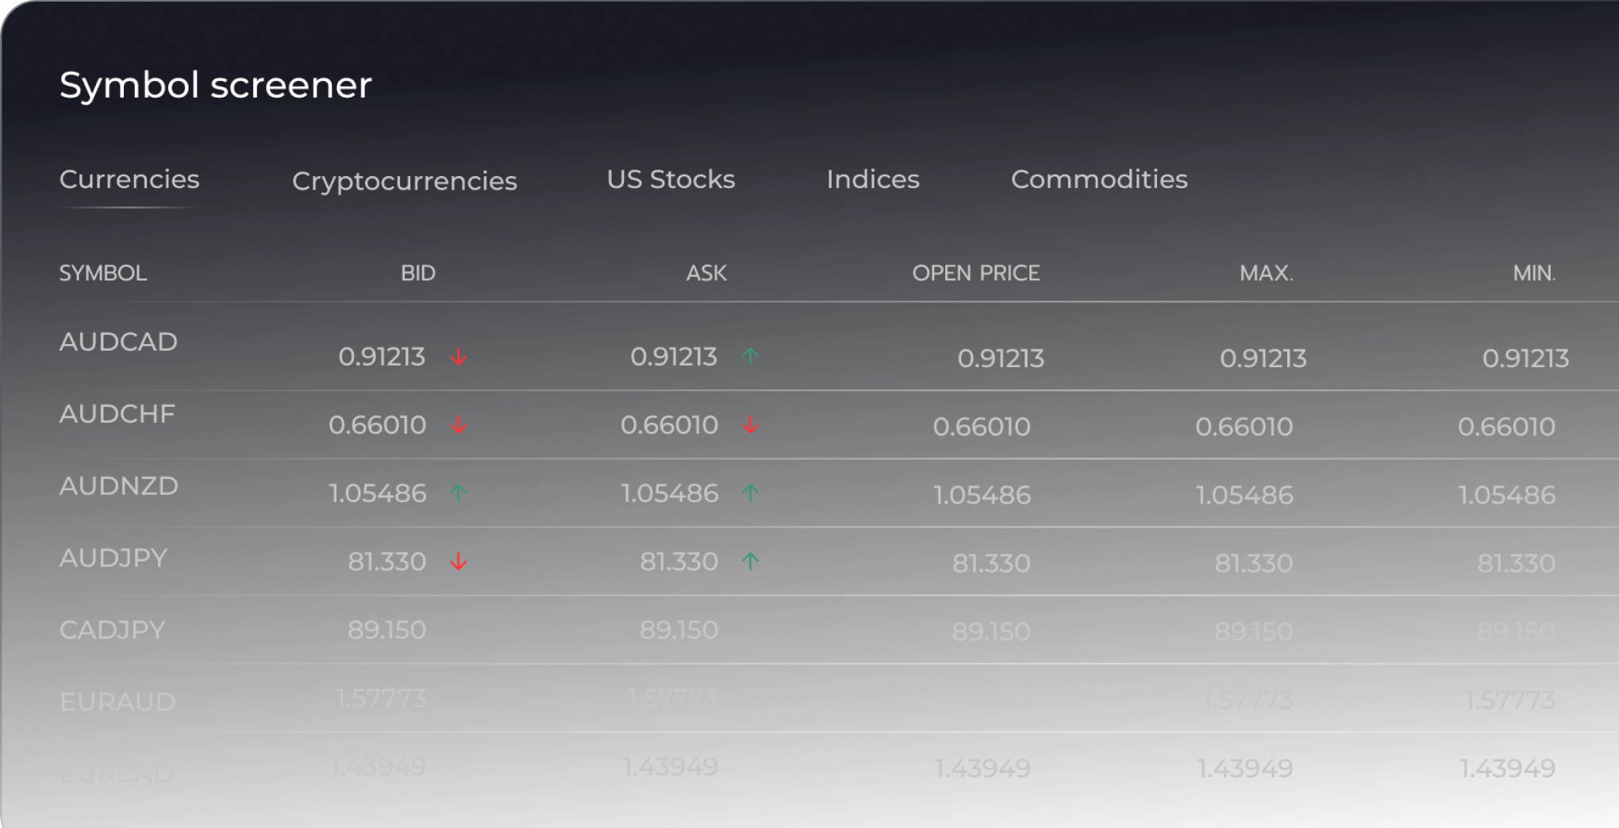The width and height of the screenshot is (1619, 828).
Task: Select the Indices tab
Action: [x=873, y=179]
